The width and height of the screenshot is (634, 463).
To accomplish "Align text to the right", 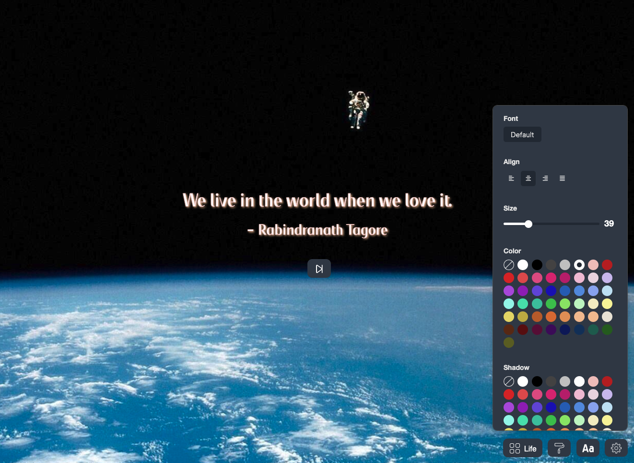I will (545, 178).
